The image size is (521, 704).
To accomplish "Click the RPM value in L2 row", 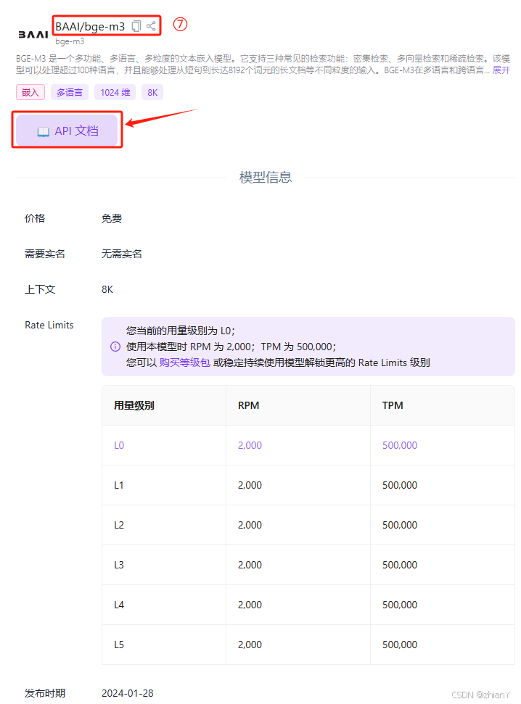I will point(250,525).
